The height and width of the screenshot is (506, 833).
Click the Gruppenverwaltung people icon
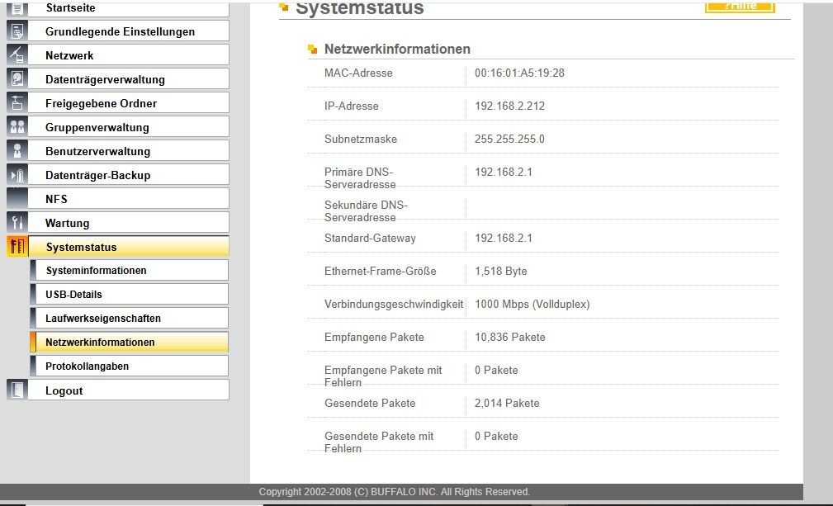coord(17,127)
